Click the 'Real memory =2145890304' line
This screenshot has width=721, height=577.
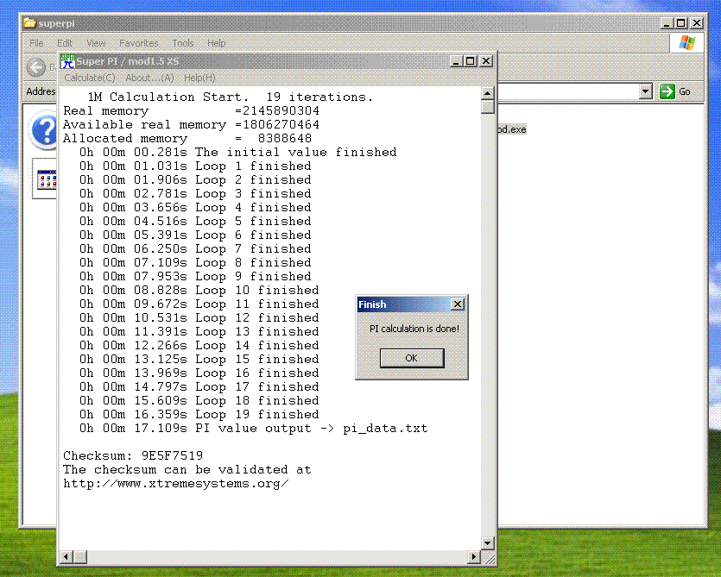pyautogui.click(x=192, y=110)
